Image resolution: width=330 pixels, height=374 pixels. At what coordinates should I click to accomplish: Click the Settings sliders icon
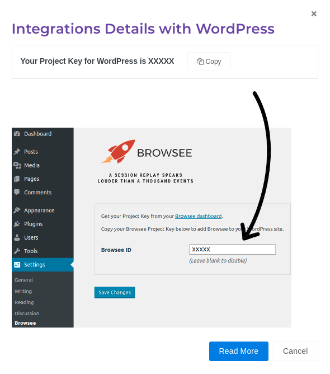coord(17,264)
